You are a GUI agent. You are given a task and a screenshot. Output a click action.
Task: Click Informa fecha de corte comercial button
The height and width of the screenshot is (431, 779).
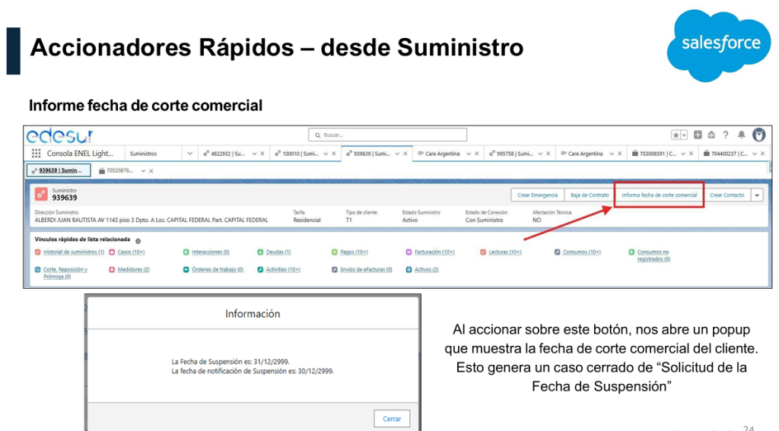coord(659,195)
